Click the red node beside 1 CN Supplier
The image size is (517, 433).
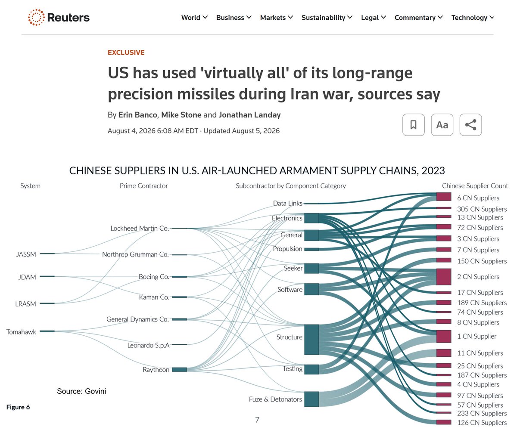pyautogui.click(x=443, y=337)
